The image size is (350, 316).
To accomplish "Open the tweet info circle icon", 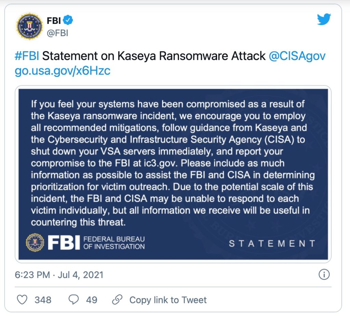I will coord(324,275).
